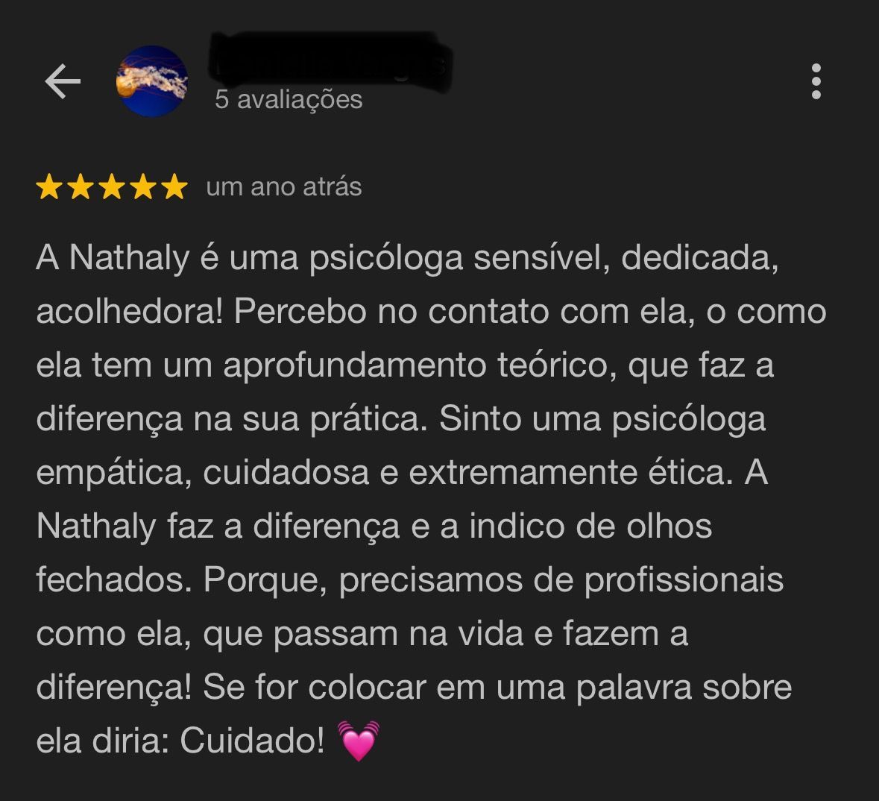Viewport: 879px width, 801px height.
Task: Click the phrase "Se for colocar"
Action: coord(315,687)
